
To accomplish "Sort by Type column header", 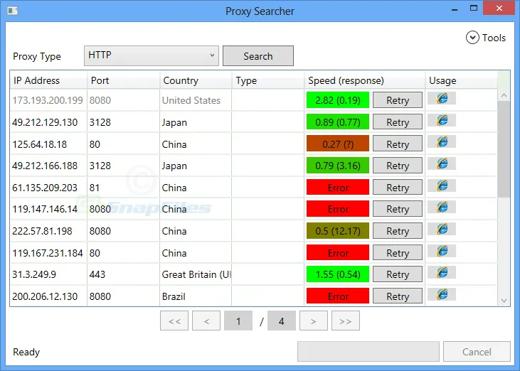I will pos(268,80).
